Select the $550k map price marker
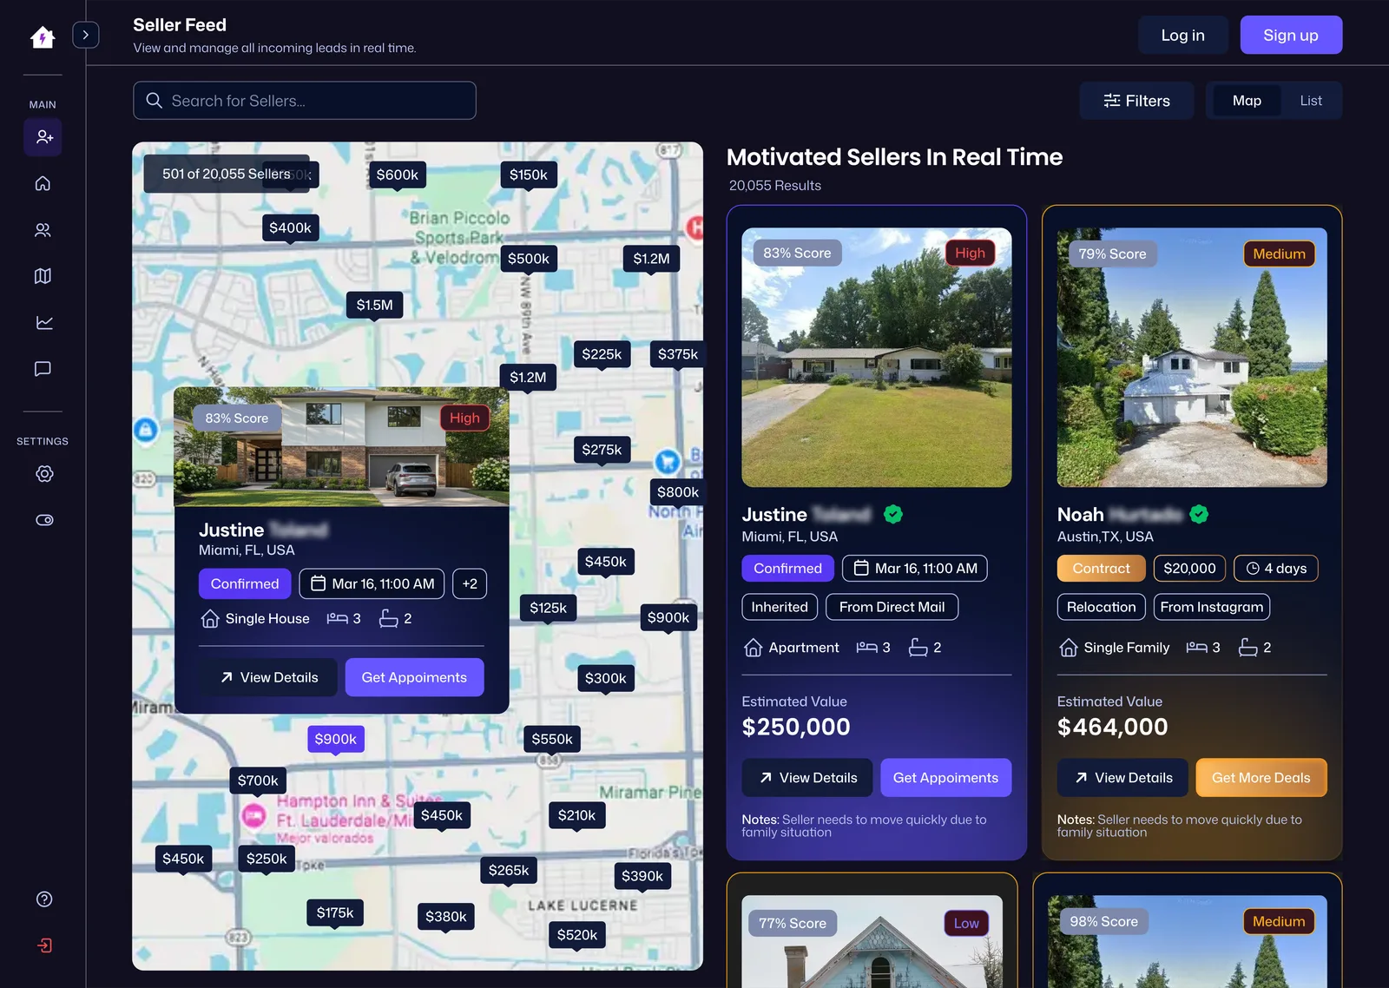 click(x=552, y=740)
